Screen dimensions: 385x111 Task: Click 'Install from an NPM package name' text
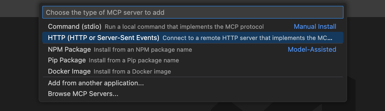pos(143,50)
